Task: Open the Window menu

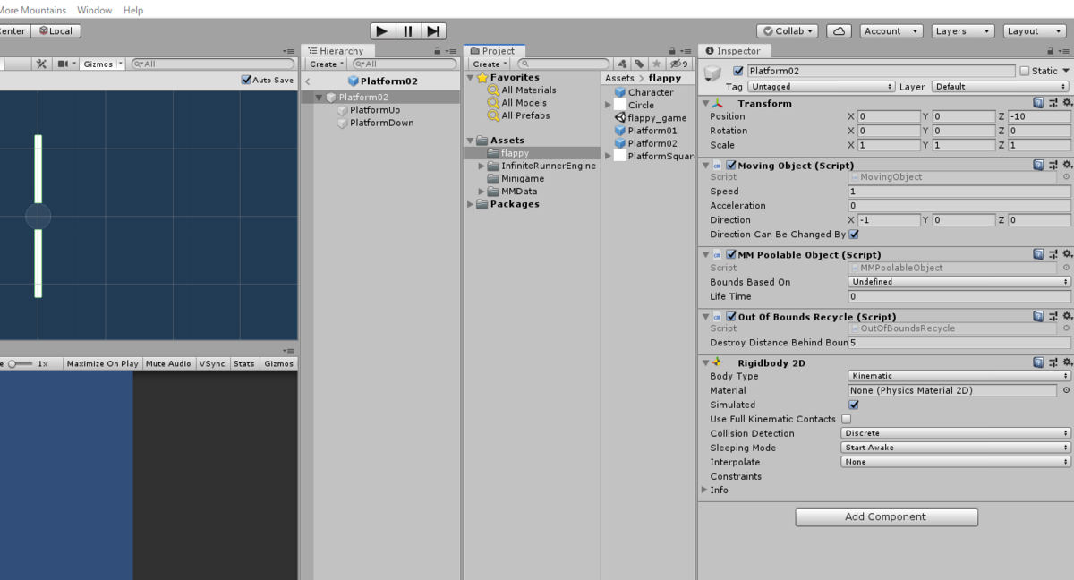Action: point(95,10)
